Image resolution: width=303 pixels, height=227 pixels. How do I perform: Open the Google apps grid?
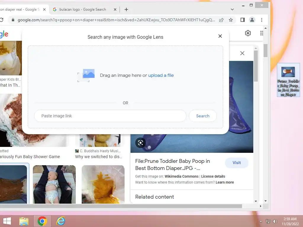(262, 33)
